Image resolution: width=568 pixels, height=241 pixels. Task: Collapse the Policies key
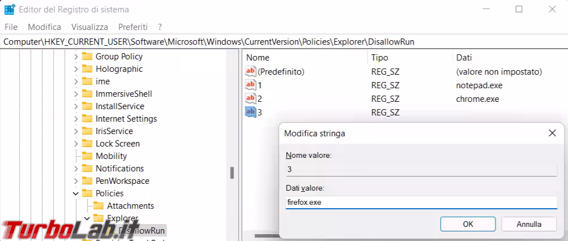76,193
